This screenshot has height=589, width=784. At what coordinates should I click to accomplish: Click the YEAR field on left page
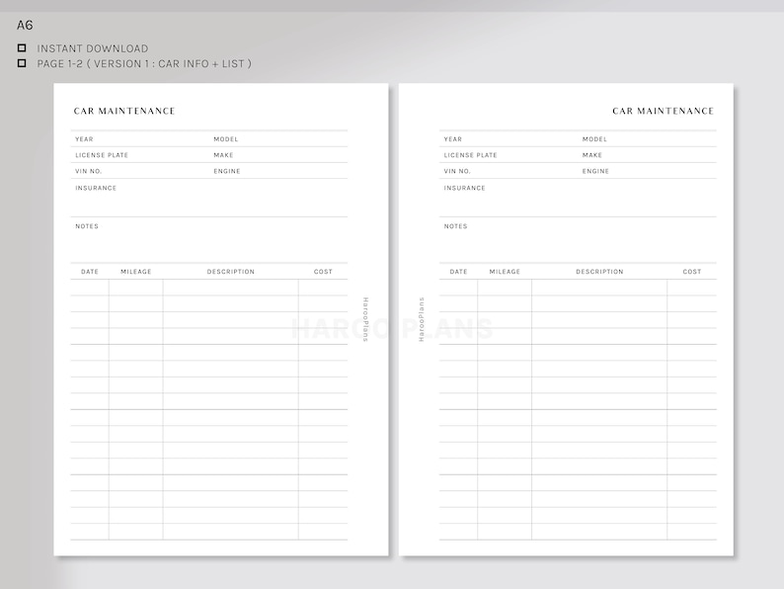[x=140, y=139]
